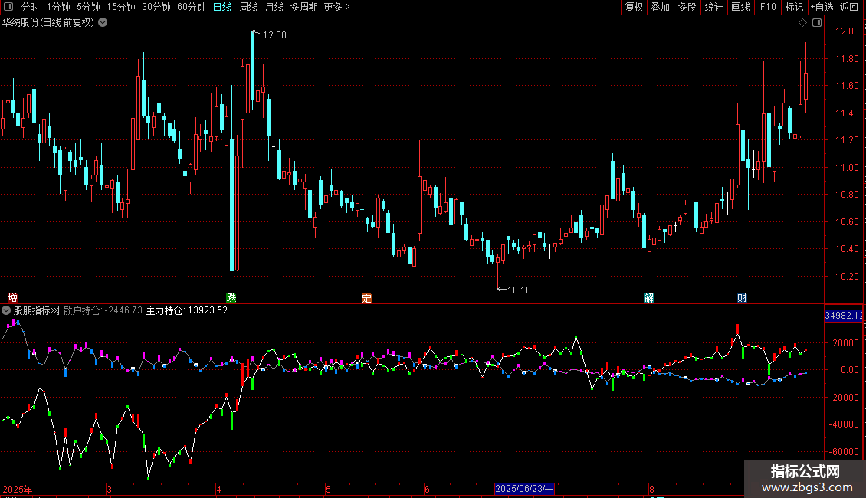Click the 叠加 overlay button
The image size is (866, 498).
coord(660,7)
